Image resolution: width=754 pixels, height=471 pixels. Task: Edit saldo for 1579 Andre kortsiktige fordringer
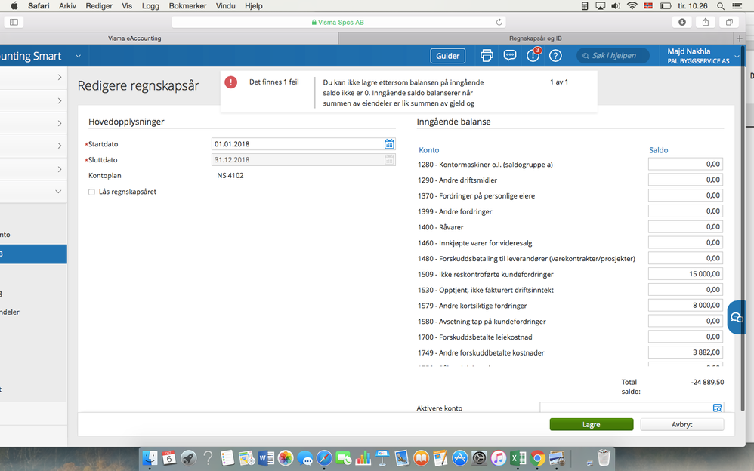pos(685,305)
